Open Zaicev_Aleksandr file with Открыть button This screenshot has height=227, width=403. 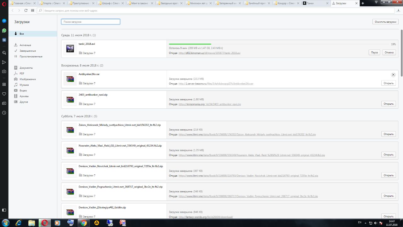389,134
